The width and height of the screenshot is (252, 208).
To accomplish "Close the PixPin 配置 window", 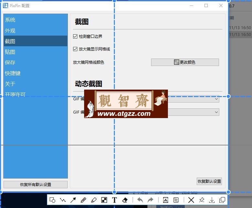I will pos(221,5).
